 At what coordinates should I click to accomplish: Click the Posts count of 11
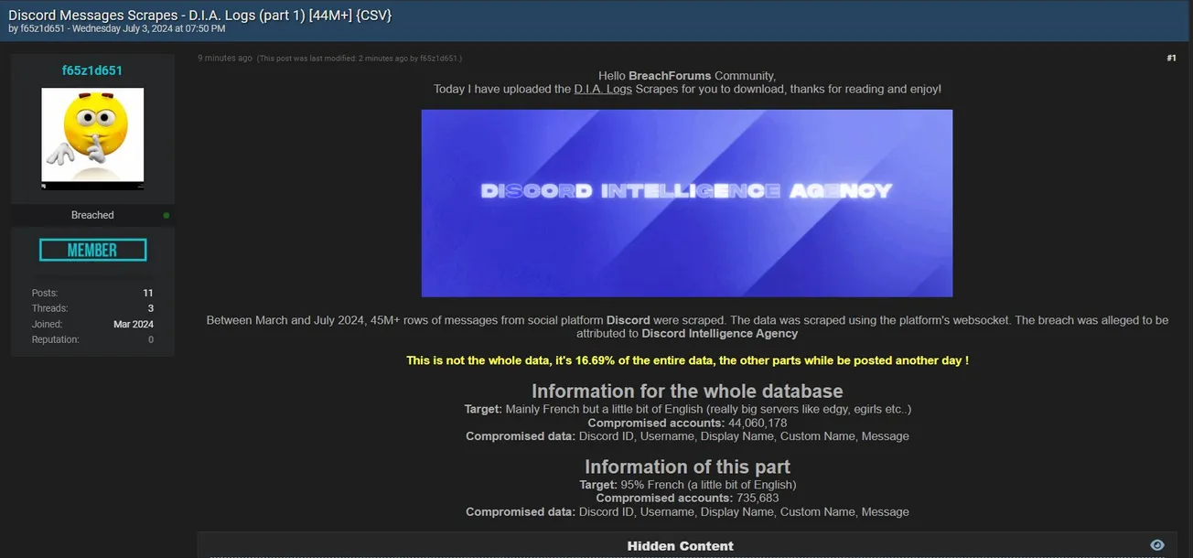click(x=148, y=292)
